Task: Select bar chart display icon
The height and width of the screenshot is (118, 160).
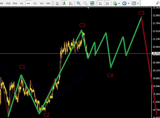Action: [x=57, y=4]
